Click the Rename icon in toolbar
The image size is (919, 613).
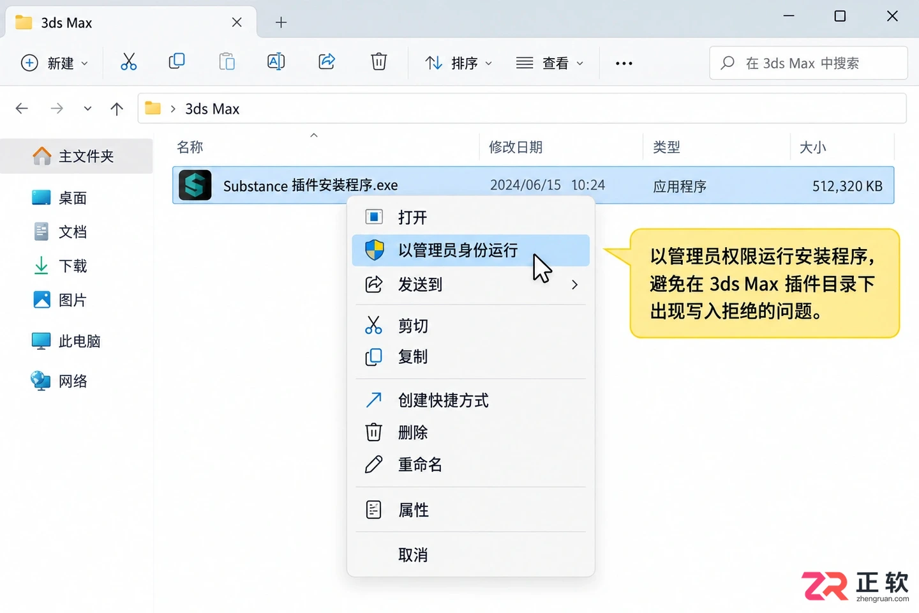click(276, 62)
